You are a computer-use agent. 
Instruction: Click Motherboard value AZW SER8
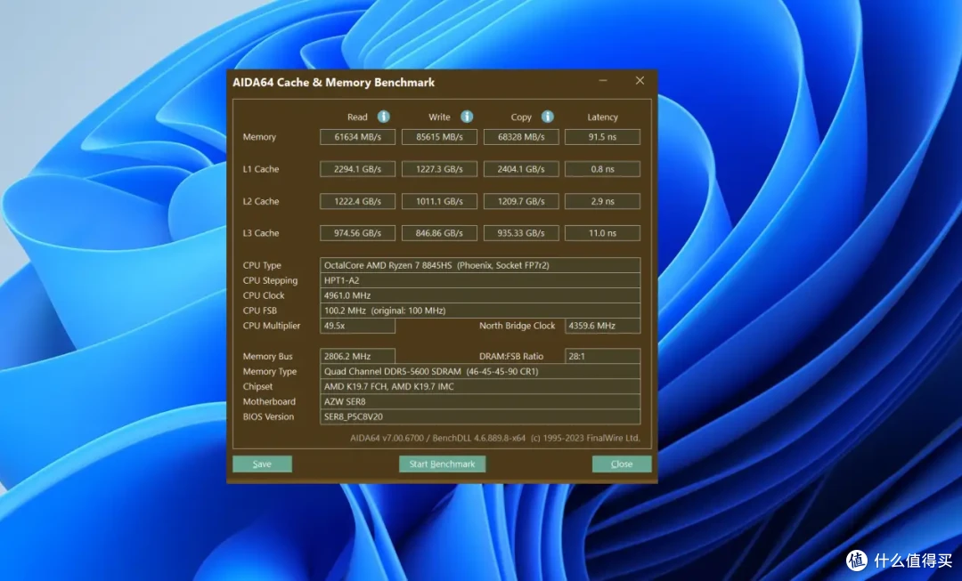(480, 401)
